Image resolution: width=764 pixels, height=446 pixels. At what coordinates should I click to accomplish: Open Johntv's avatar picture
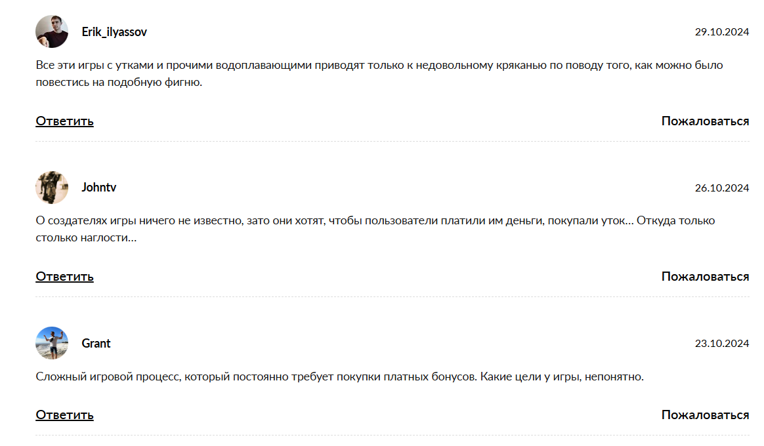click(x=52, y=188)
